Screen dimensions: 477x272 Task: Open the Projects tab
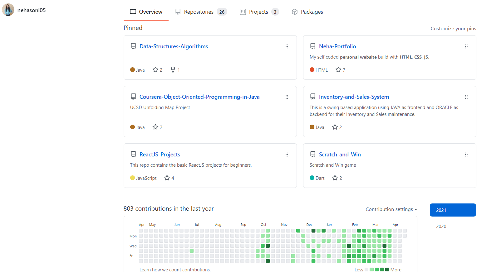(x=259, y=12)
